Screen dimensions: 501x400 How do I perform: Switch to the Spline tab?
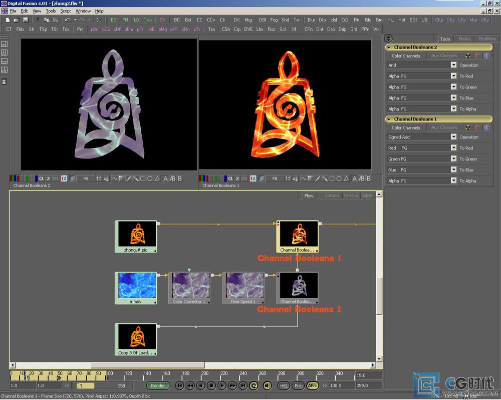pyautogui.click(x=367, y=195)
